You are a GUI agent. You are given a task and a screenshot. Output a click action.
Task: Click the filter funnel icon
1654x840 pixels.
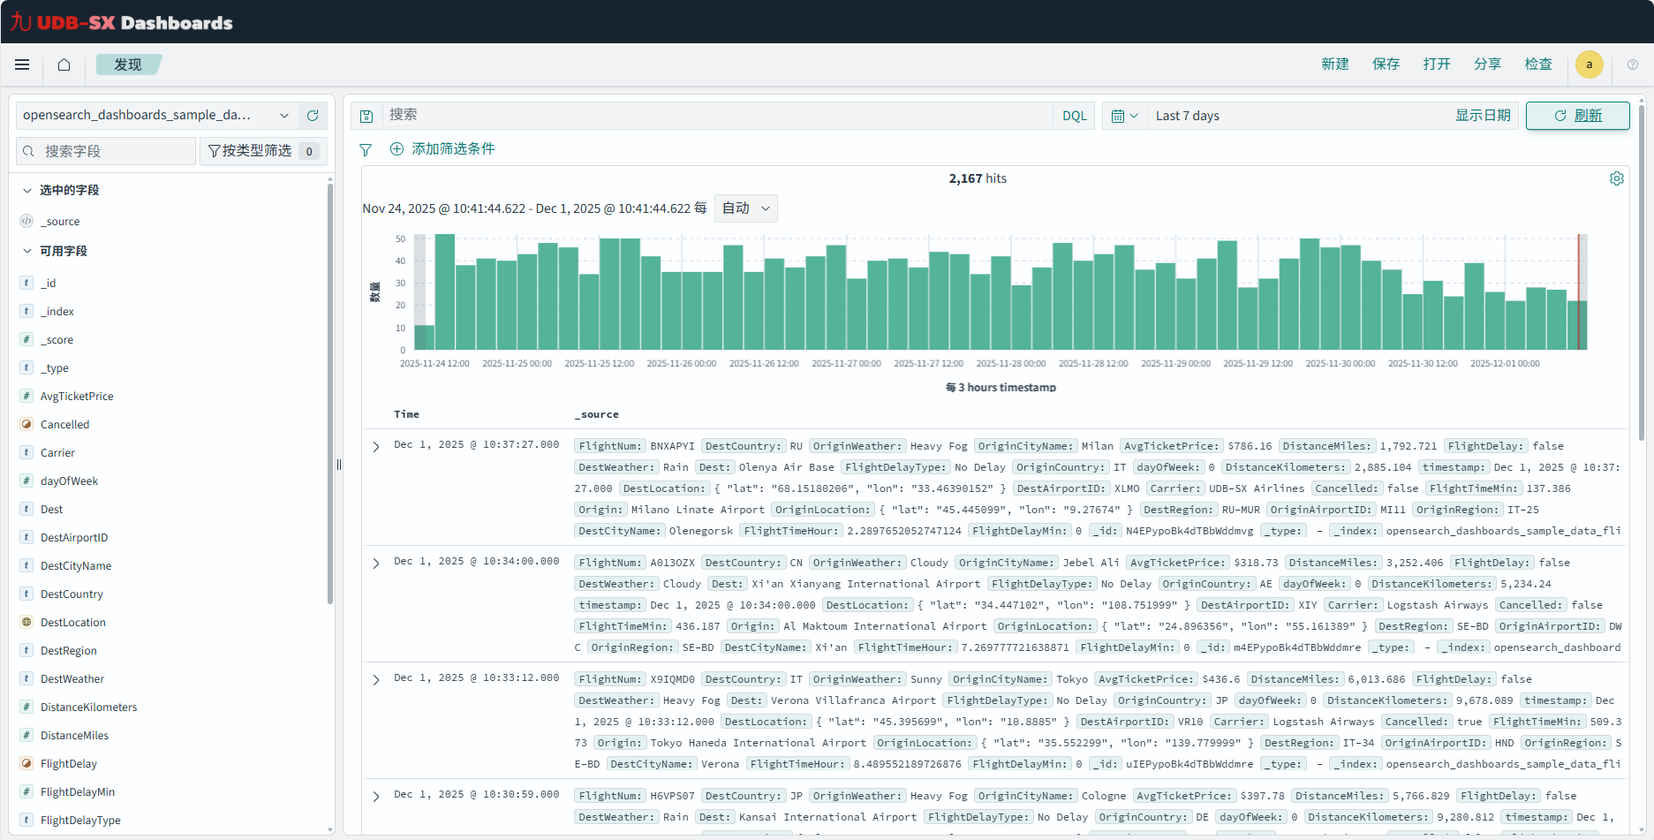[x=366, y=149]
